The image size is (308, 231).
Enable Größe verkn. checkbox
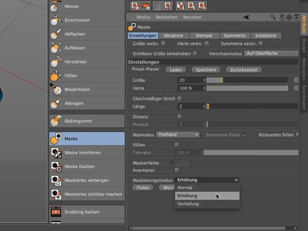[x=163, y=43]
